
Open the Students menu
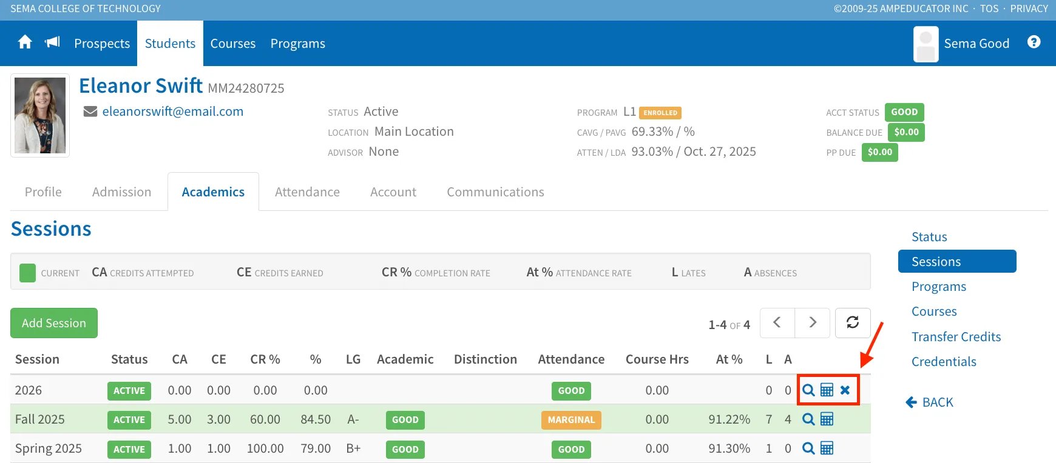170,44
